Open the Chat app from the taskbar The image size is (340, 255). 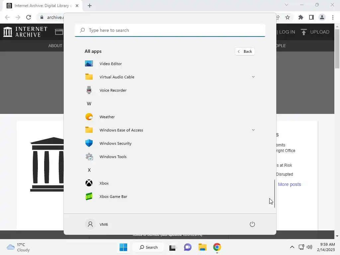[188, 247]
